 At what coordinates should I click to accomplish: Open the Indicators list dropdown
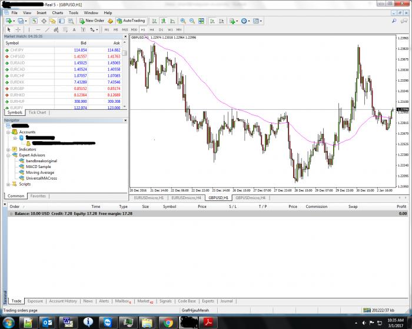(x=233, y=21)
